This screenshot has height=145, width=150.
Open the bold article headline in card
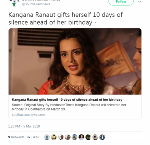(x=67, y=100)
